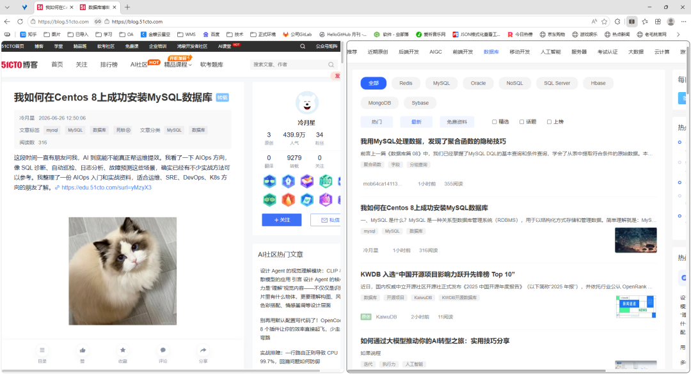Click the browser Refresh icon
The image size is (691, 374).
click(x=20, y=22)
